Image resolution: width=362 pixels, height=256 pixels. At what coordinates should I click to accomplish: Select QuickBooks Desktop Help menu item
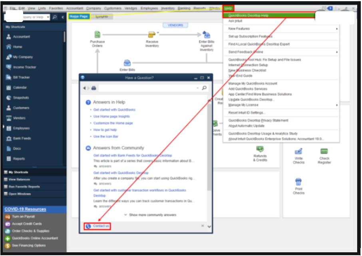click(269, 16)
